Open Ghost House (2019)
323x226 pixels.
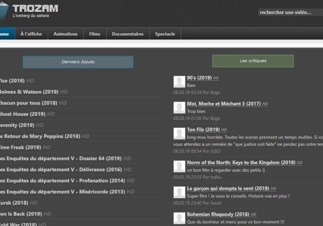[x=23, y=114]
